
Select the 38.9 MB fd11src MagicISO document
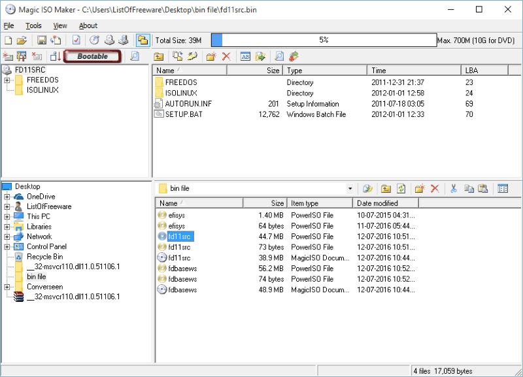[179, 257]
